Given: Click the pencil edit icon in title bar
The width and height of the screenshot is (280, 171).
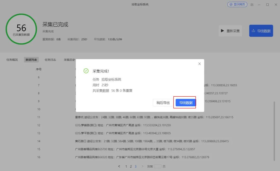Looking at the screenshot, I should [252, 5].
